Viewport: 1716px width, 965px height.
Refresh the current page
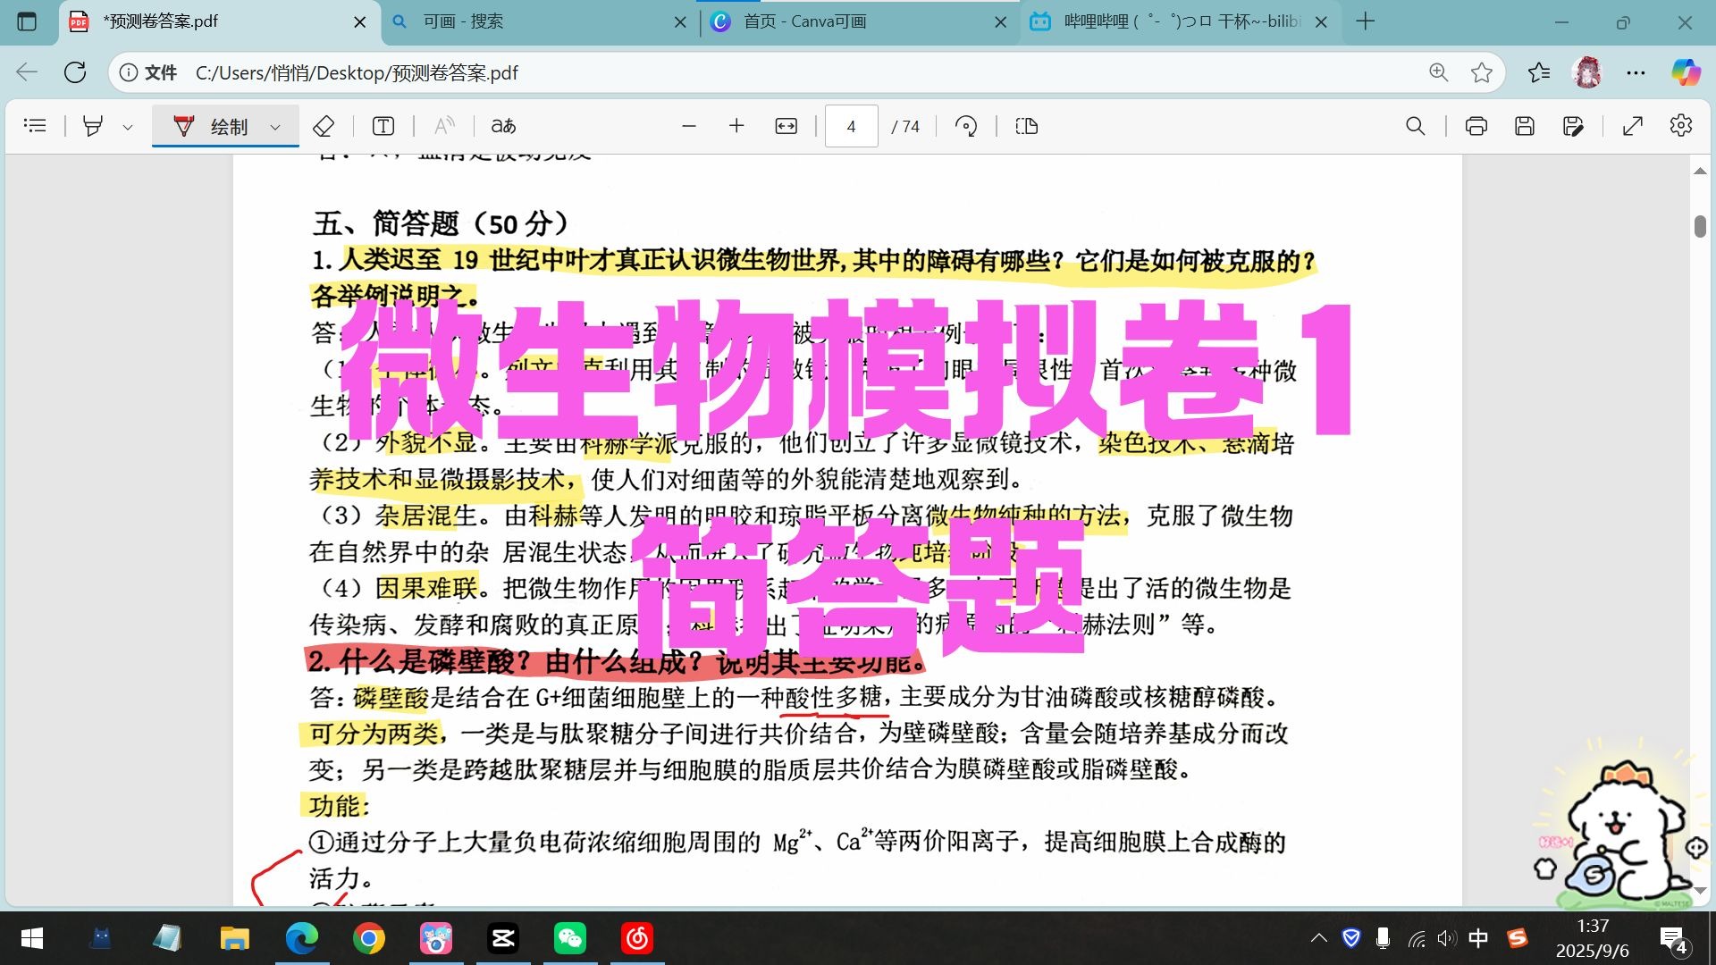pyautogui.click(x=76, y=72)
